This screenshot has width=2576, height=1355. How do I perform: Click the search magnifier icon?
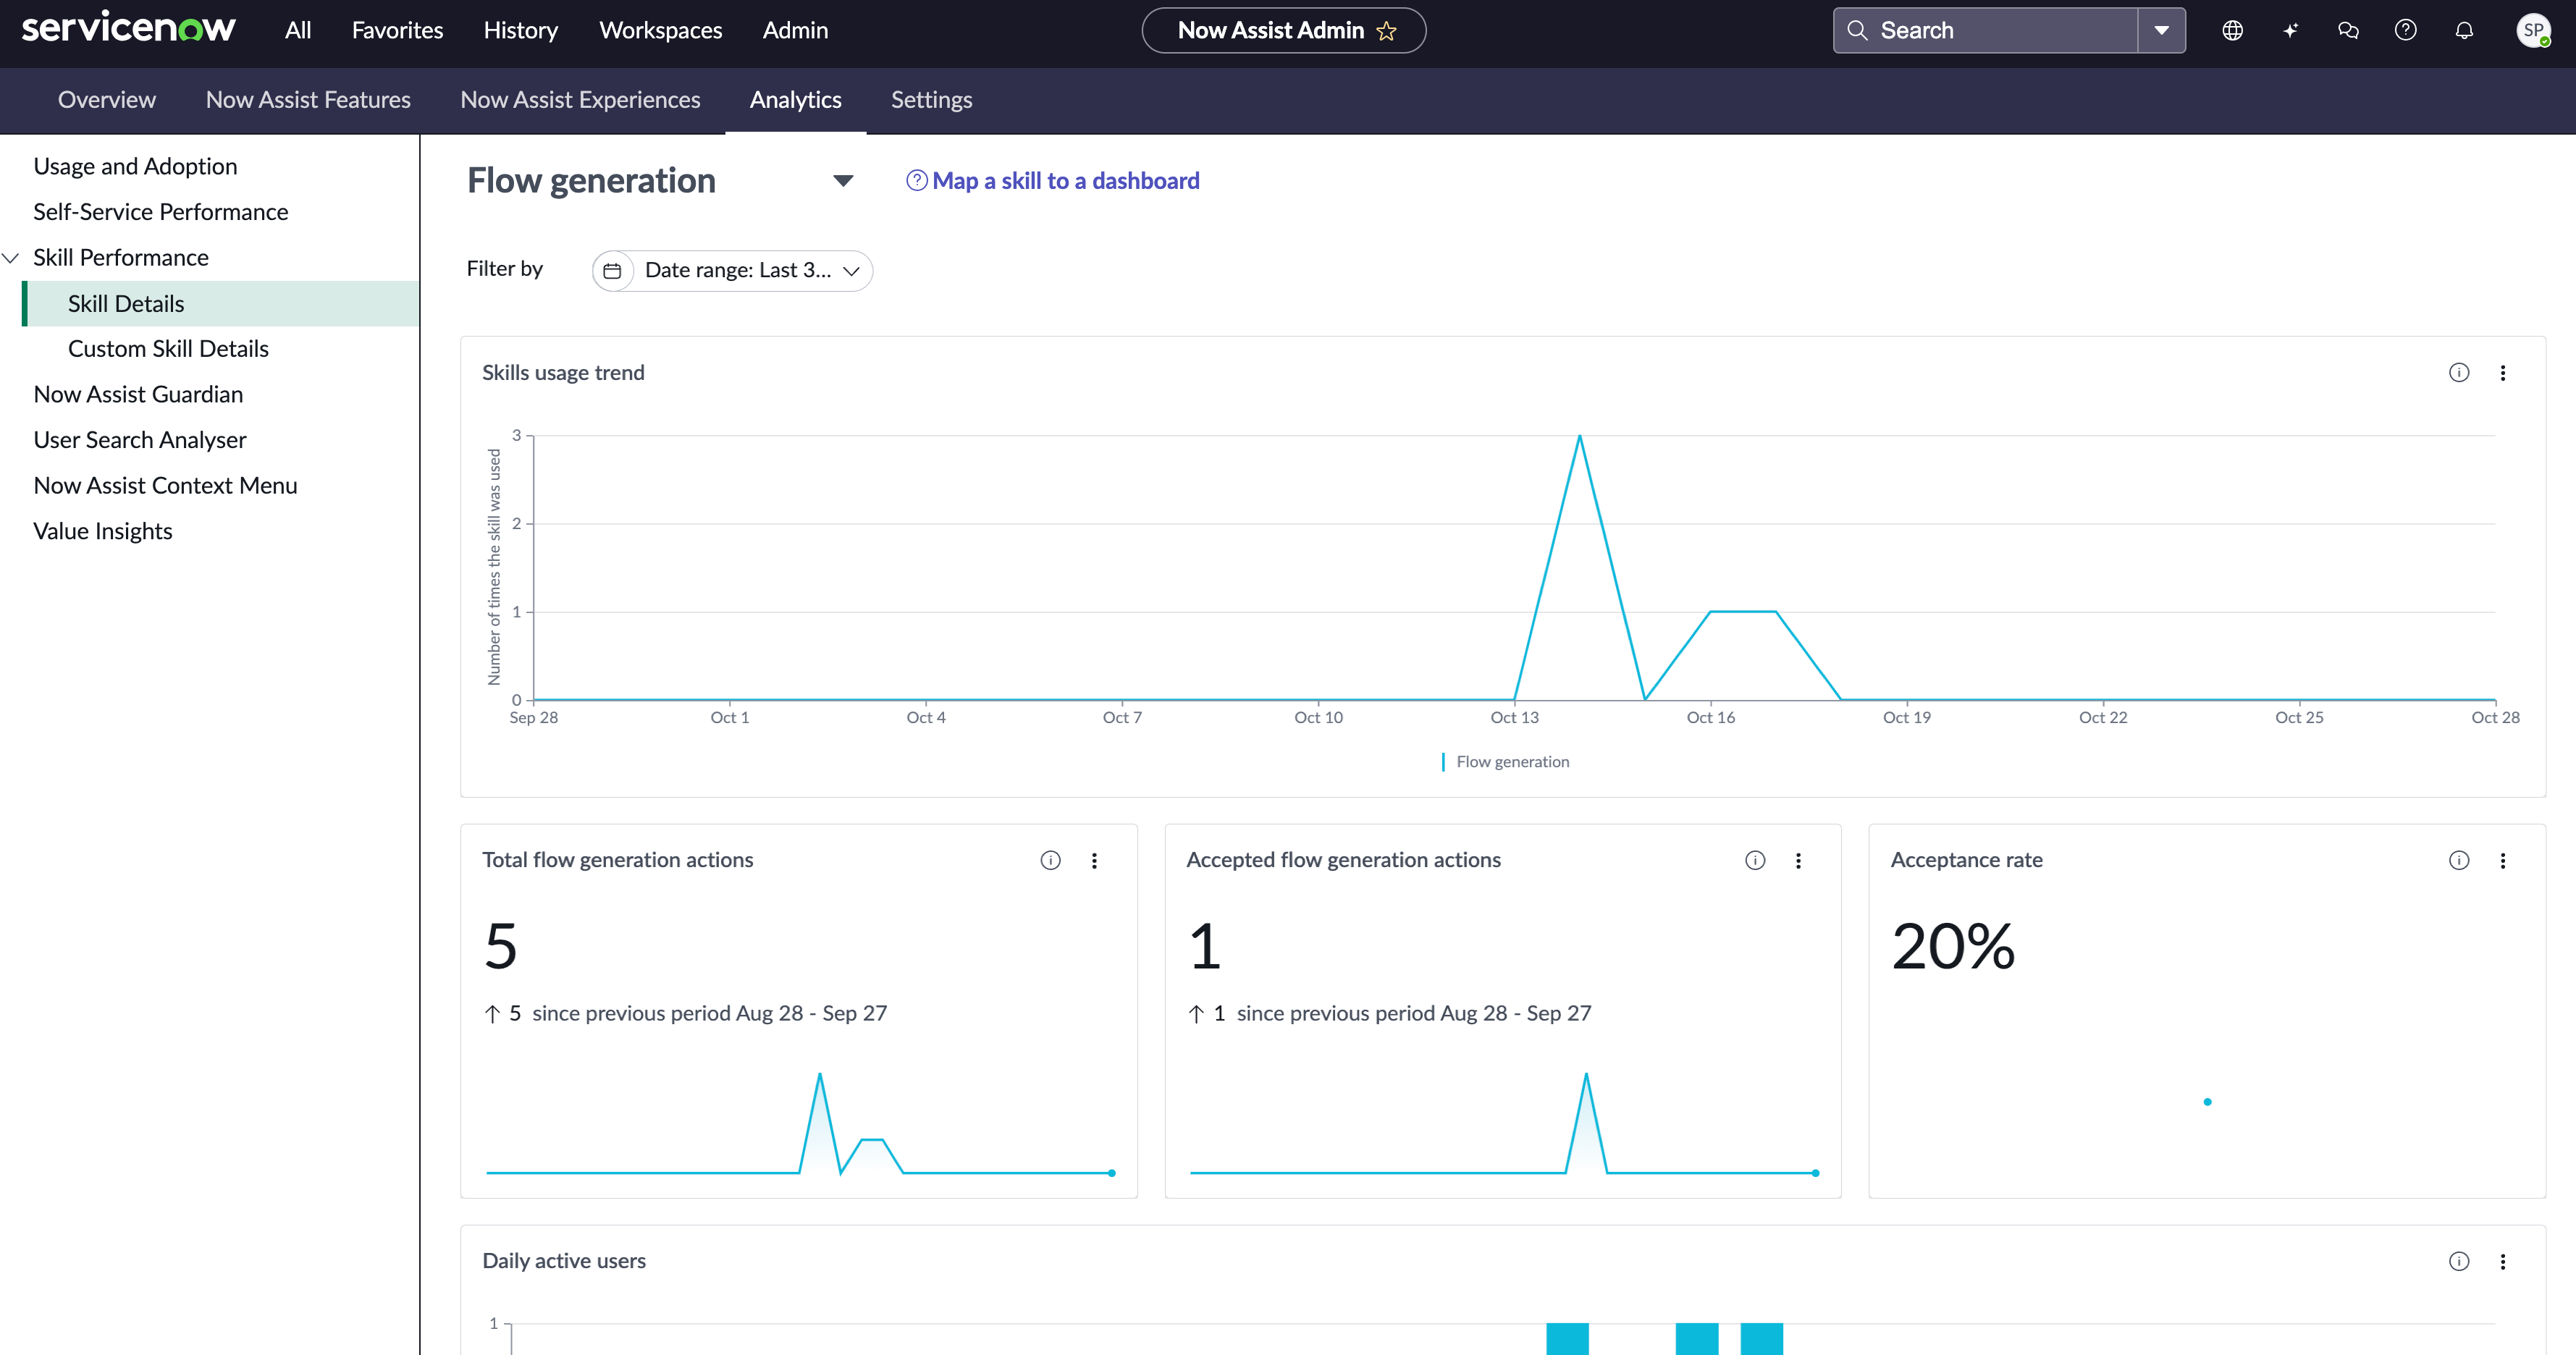[1857, 30]
